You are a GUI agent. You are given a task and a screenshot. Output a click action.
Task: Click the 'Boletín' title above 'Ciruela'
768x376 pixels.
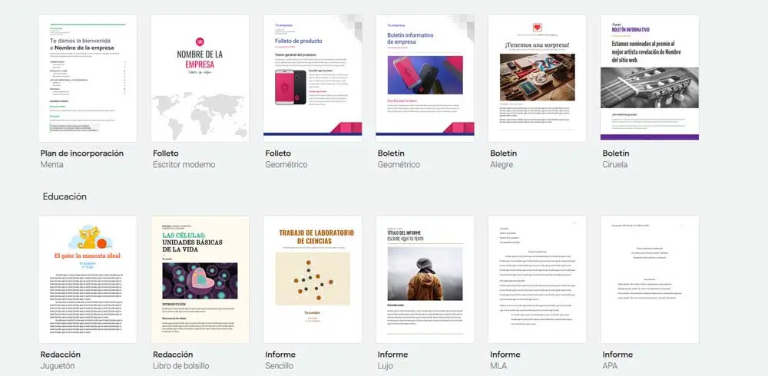coord(616,153)
